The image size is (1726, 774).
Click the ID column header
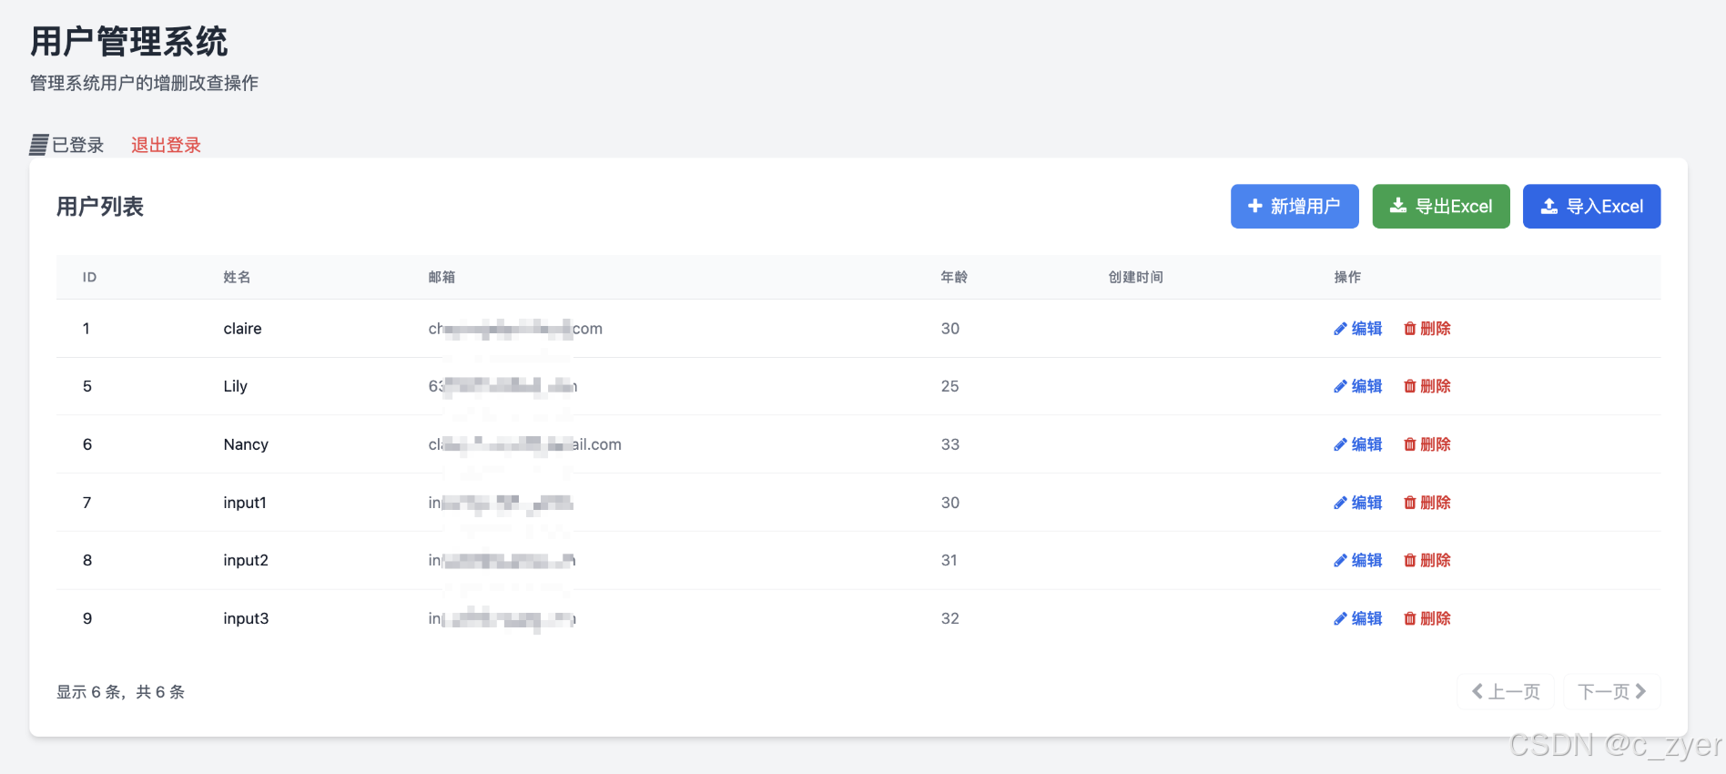[89, 277]
